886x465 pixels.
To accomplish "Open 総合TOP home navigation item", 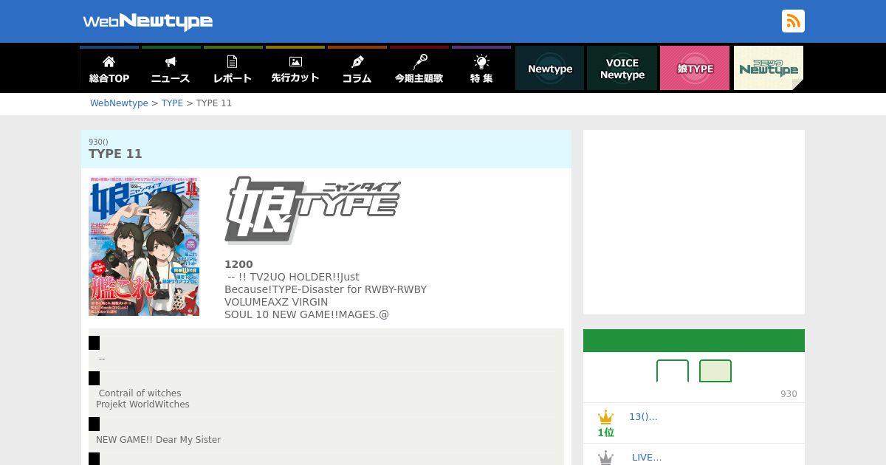I will coord(109,69).
